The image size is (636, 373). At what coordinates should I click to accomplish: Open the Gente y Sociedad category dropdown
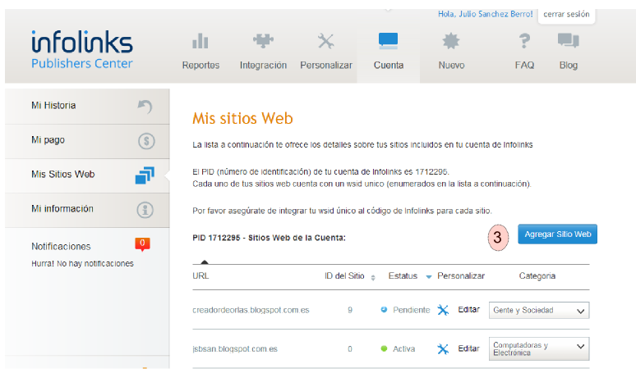539,311
